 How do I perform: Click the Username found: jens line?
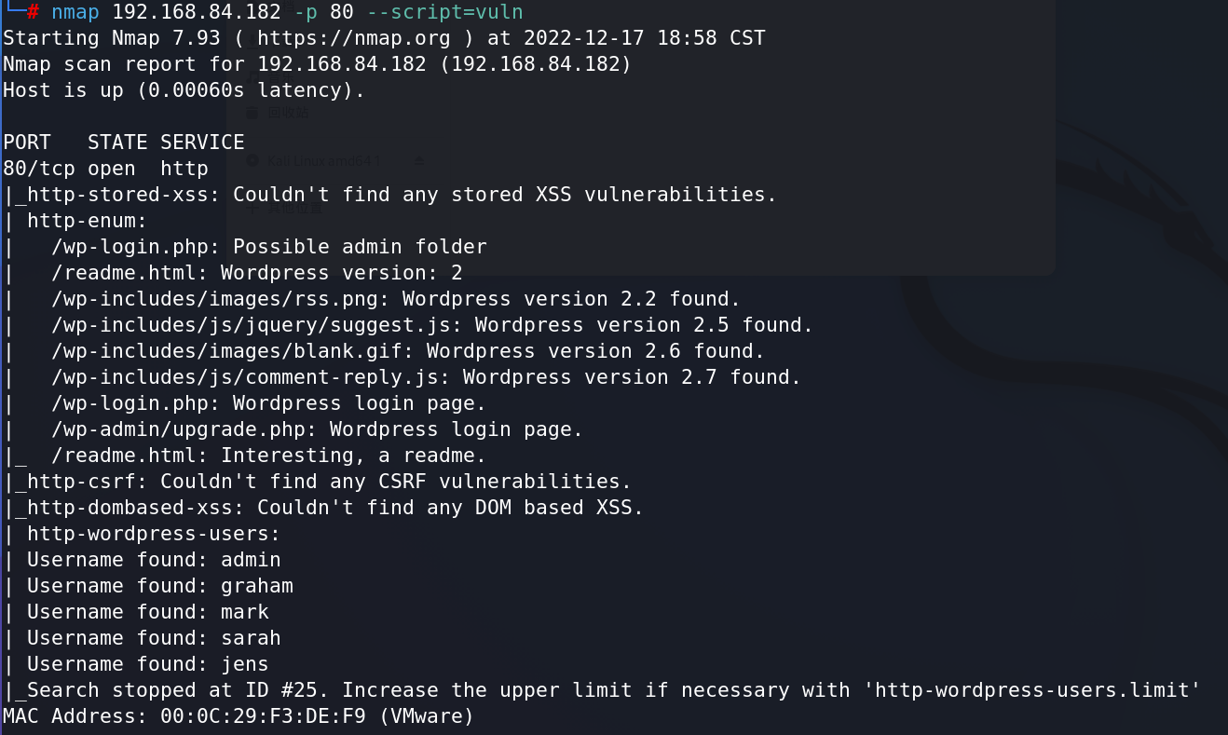(x=148, y=664)
